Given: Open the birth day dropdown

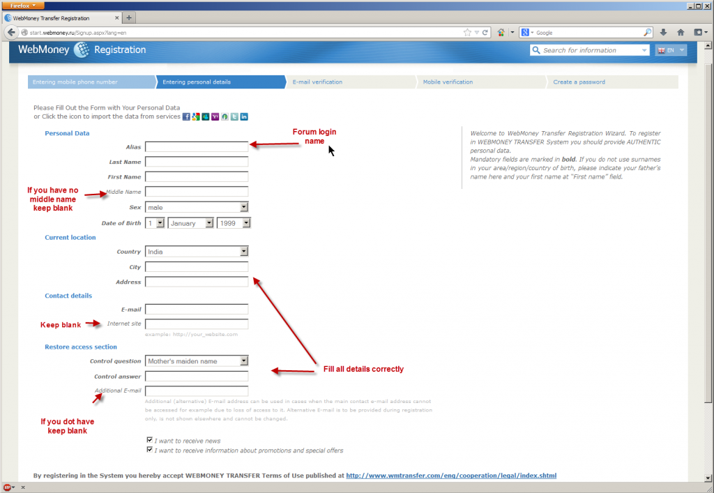Looking at the screenshot, I should pos(155,223).
